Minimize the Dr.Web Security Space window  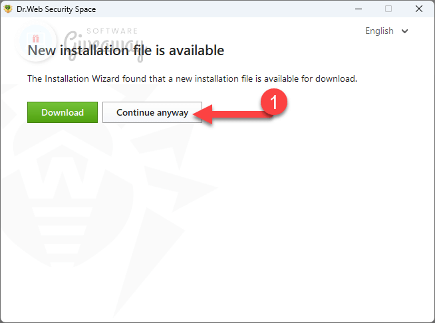coord(359,9)
